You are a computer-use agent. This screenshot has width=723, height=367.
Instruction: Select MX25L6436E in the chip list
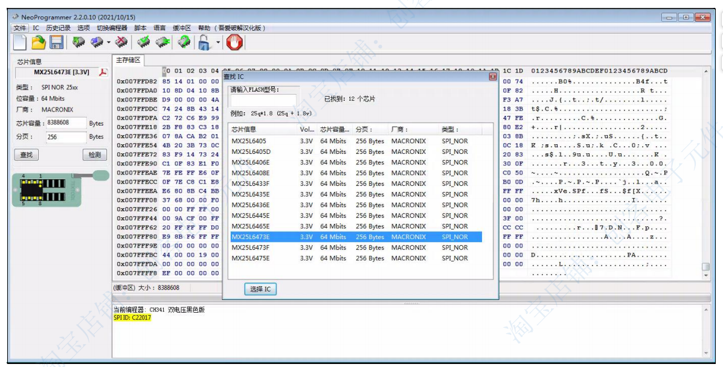(251, 205)
